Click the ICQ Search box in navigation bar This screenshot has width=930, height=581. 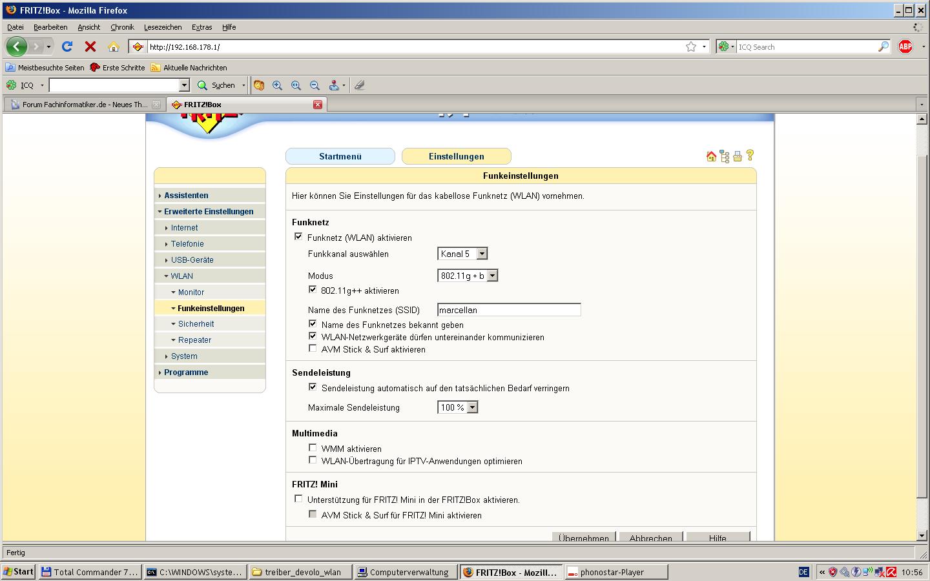(x=807, y=46)
